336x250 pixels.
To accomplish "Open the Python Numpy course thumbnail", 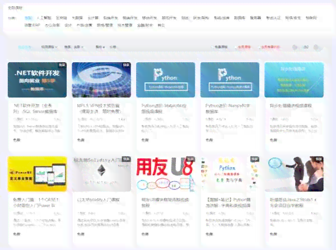I will point(230,80).
